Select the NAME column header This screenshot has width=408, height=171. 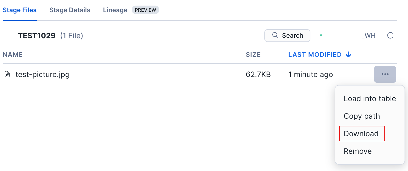tap(13, 54)
